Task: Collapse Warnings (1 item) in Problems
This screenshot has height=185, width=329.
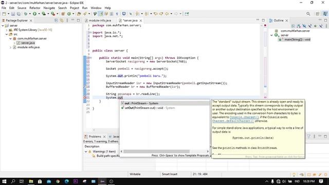Action: click(x=86, y=152)
